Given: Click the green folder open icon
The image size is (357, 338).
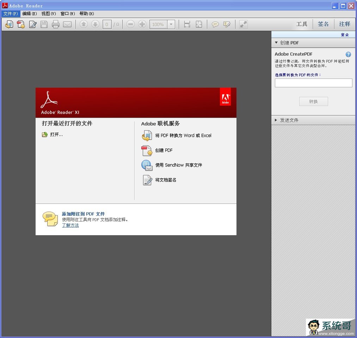Looking at the screenshot, I should [45, 134].
